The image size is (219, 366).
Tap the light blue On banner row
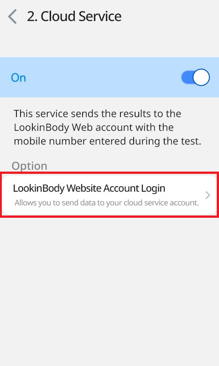coord(109,77)
